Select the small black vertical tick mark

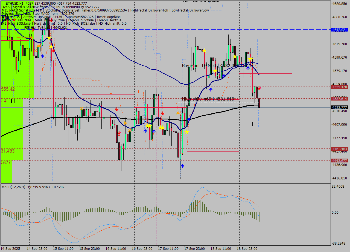pyautogui.click(x=252, y=124)
